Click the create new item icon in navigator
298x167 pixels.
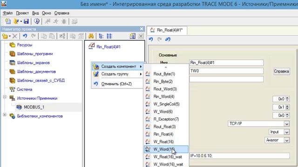pos(5,36)
